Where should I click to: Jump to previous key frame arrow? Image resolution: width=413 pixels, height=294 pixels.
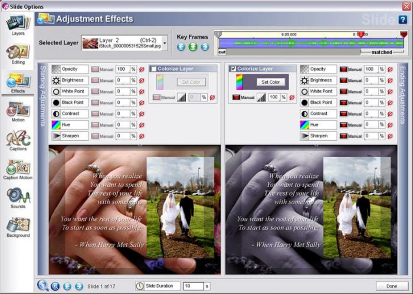(x=181, y=47)
